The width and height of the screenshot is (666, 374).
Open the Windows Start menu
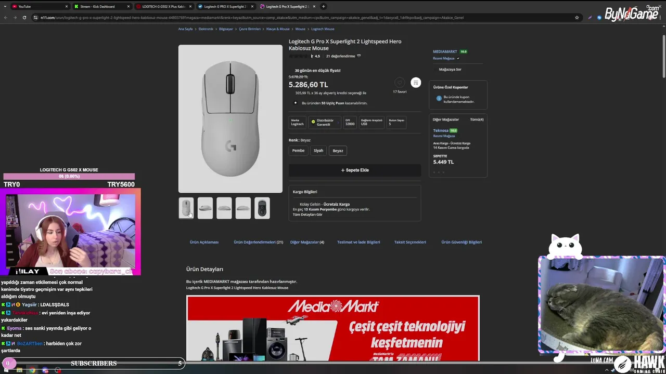tap(6, 370)
